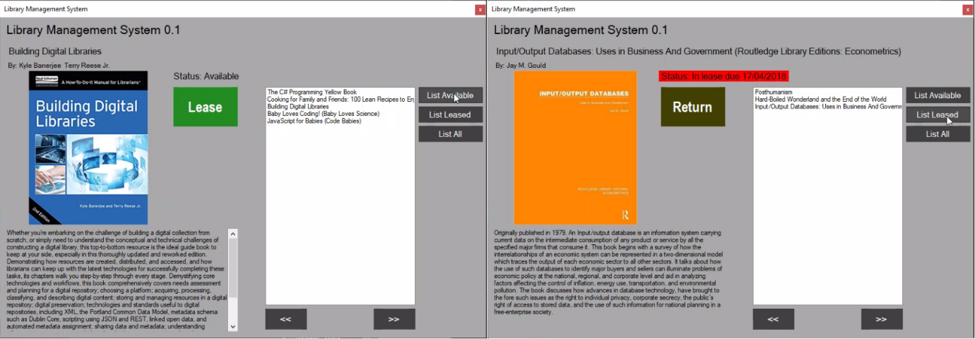
Task: Select 'Input/Output Databases' entry in the right list
Action: [828, 107]
